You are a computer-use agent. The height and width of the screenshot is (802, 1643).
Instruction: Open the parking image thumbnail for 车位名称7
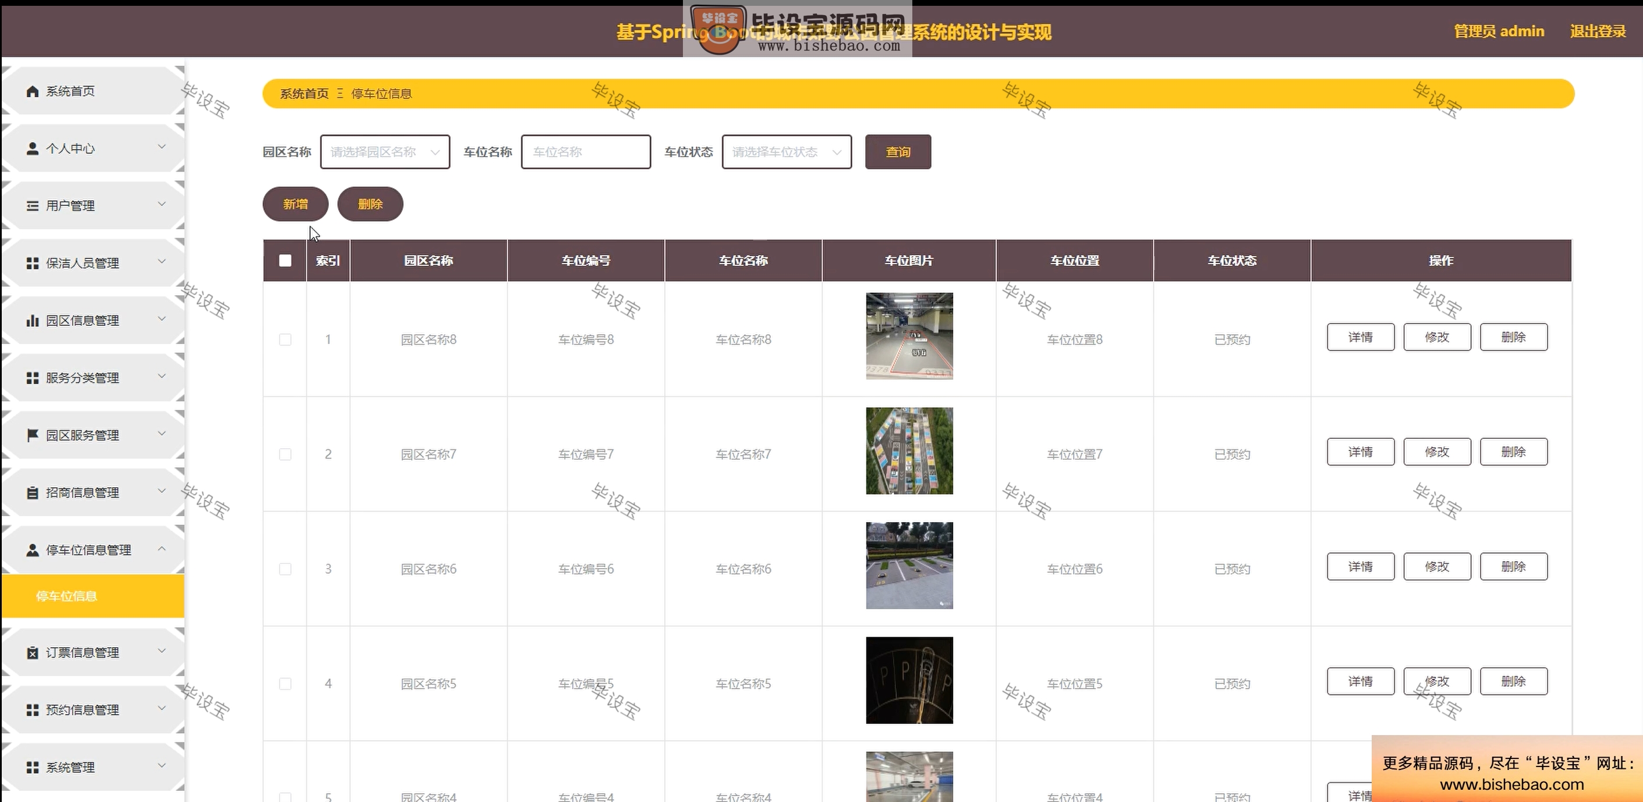[909, 450]
